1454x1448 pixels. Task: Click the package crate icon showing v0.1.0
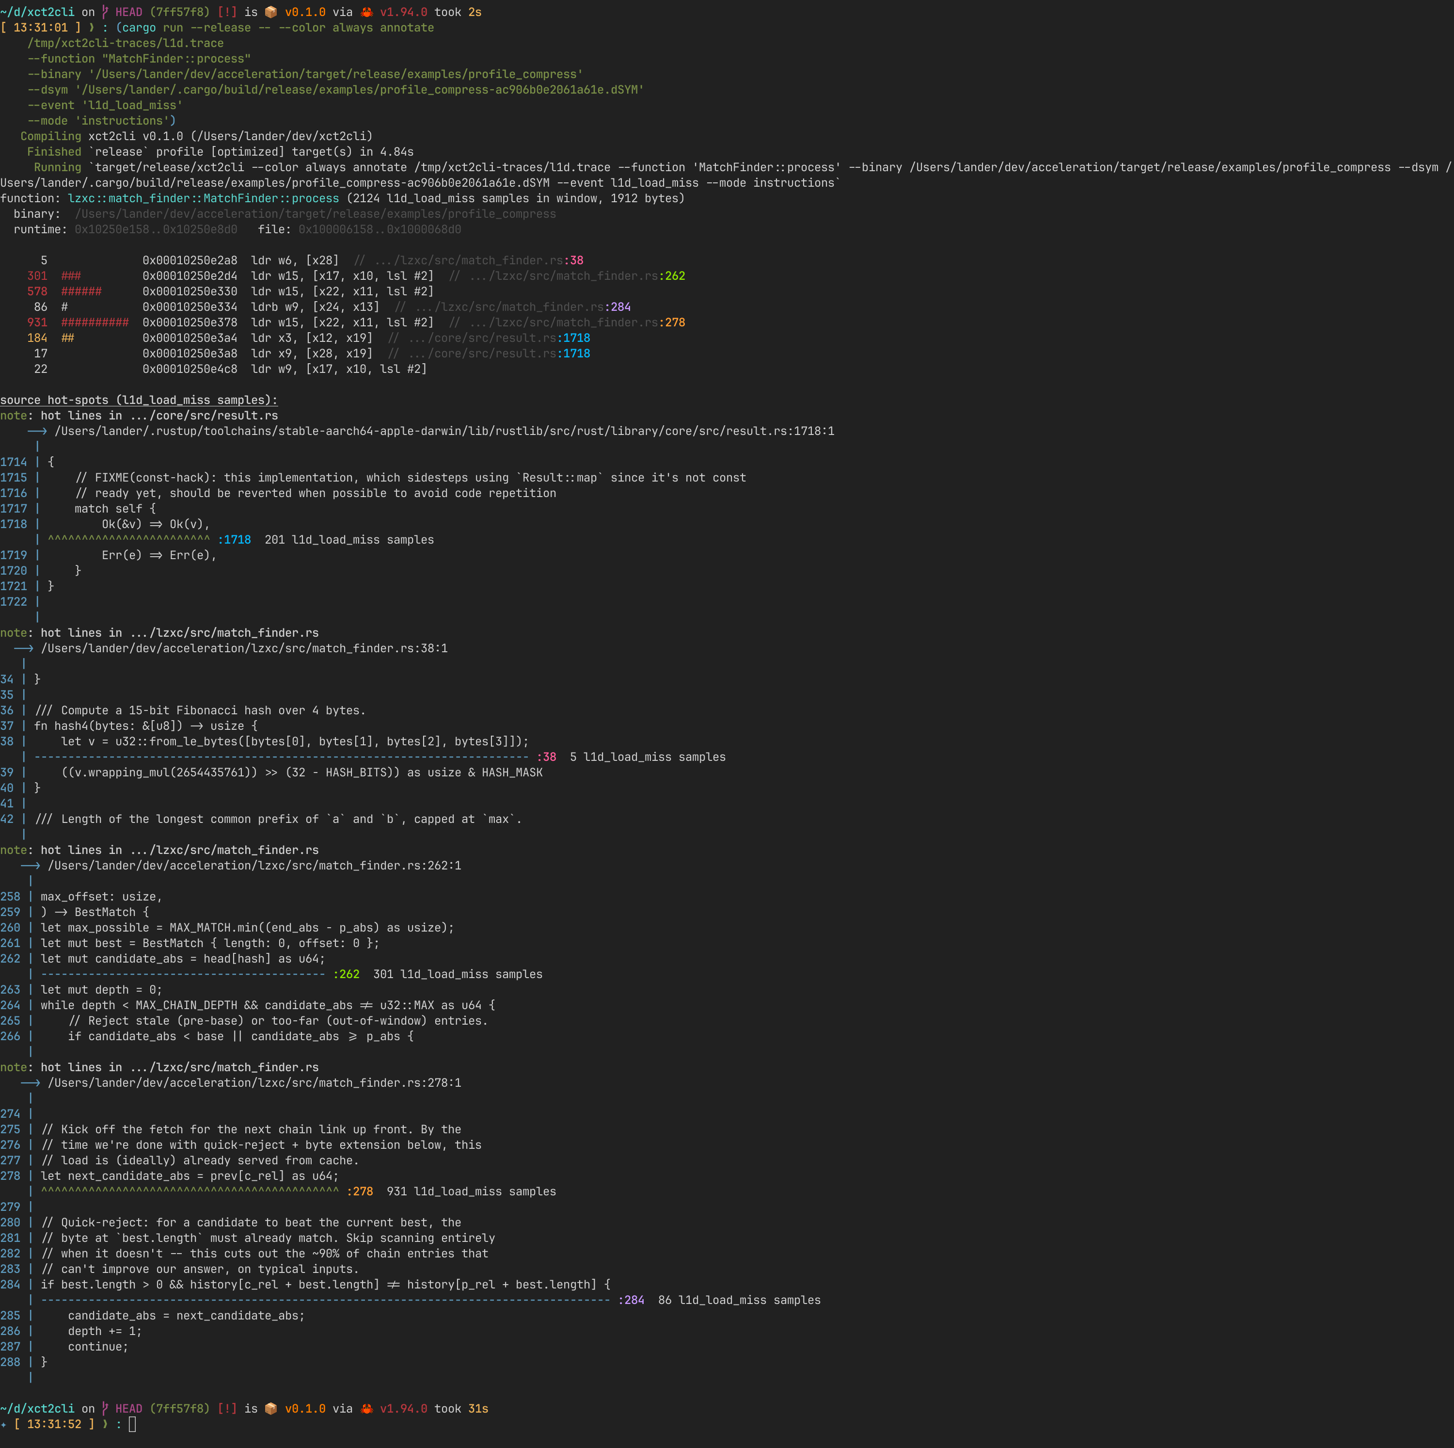click(270, 12)
